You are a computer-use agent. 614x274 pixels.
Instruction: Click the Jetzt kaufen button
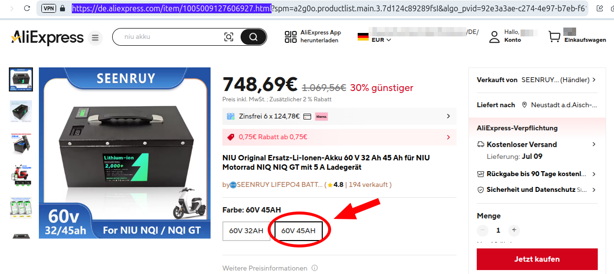(537, 259)
